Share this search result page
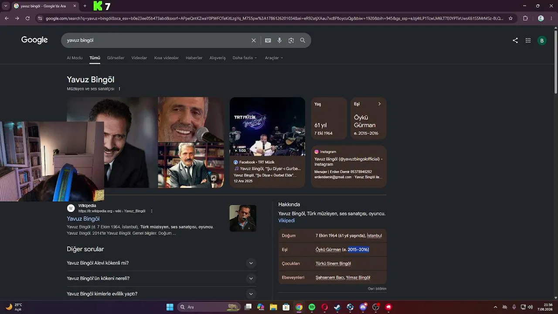558x314 pixels. click(515, 41)
